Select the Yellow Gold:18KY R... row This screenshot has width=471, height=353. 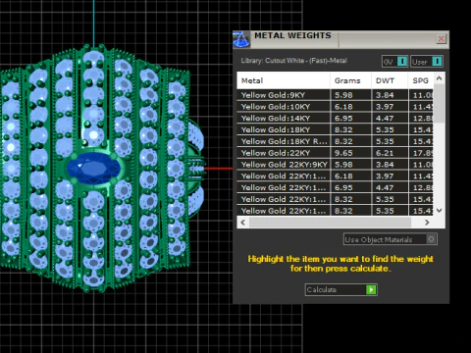pos(335,141)
